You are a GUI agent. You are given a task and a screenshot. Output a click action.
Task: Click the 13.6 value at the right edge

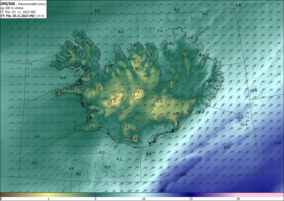pyautogui.click(x=277, y=143)
